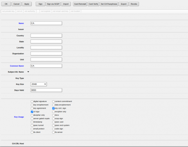188x147 pixels.
Task: Check the ipsec user option
Action: tap(53, 122)
